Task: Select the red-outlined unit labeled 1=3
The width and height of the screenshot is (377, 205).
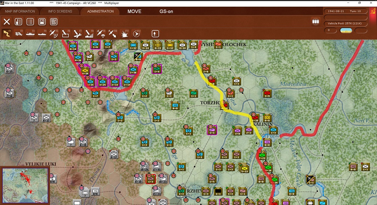Action: coord(151,179)
